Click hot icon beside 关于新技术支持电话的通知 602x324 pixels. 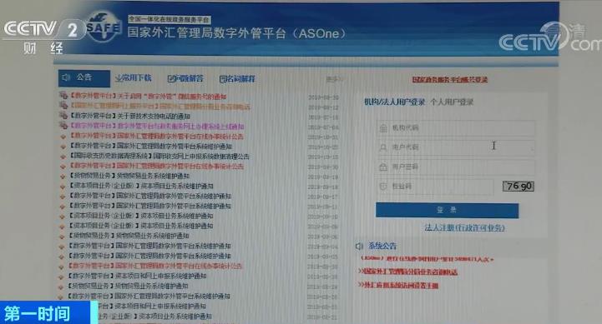[x=63, y=115]
